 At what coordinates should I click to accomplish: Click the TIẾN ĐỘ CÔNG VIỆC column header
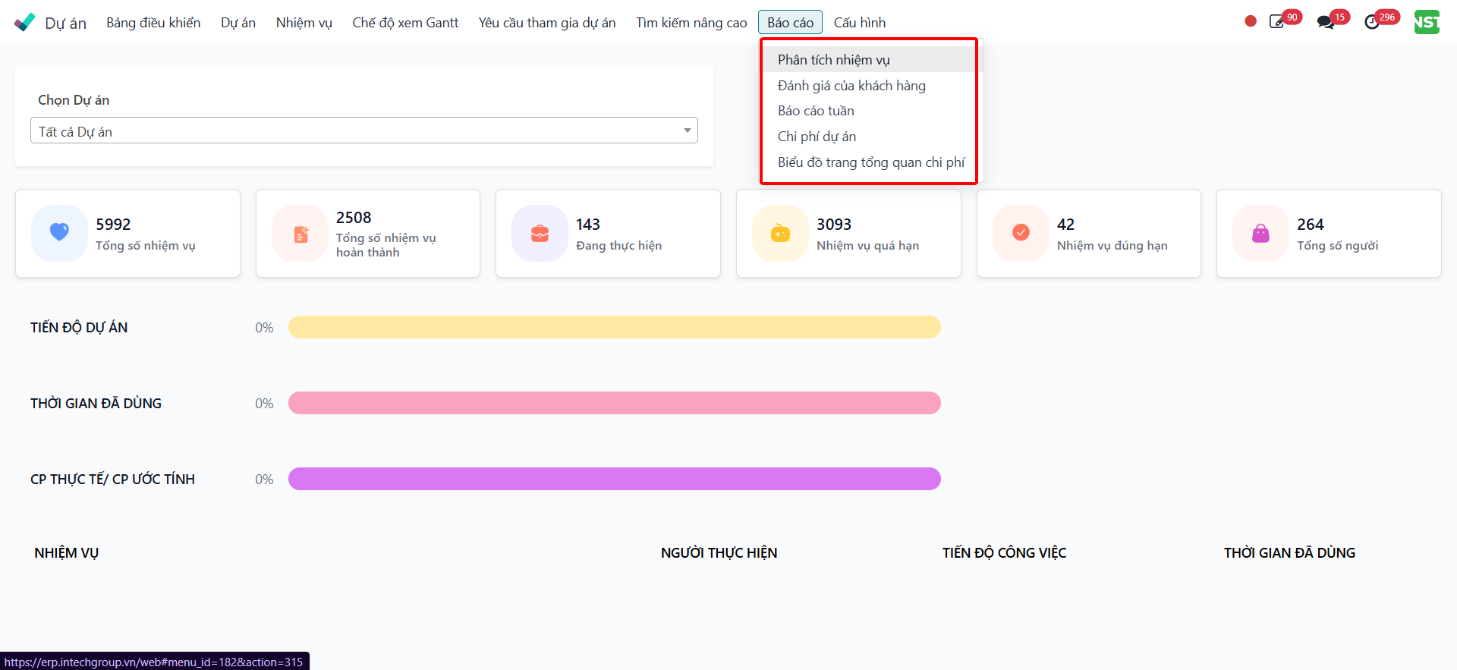(x=1004, y=553)
